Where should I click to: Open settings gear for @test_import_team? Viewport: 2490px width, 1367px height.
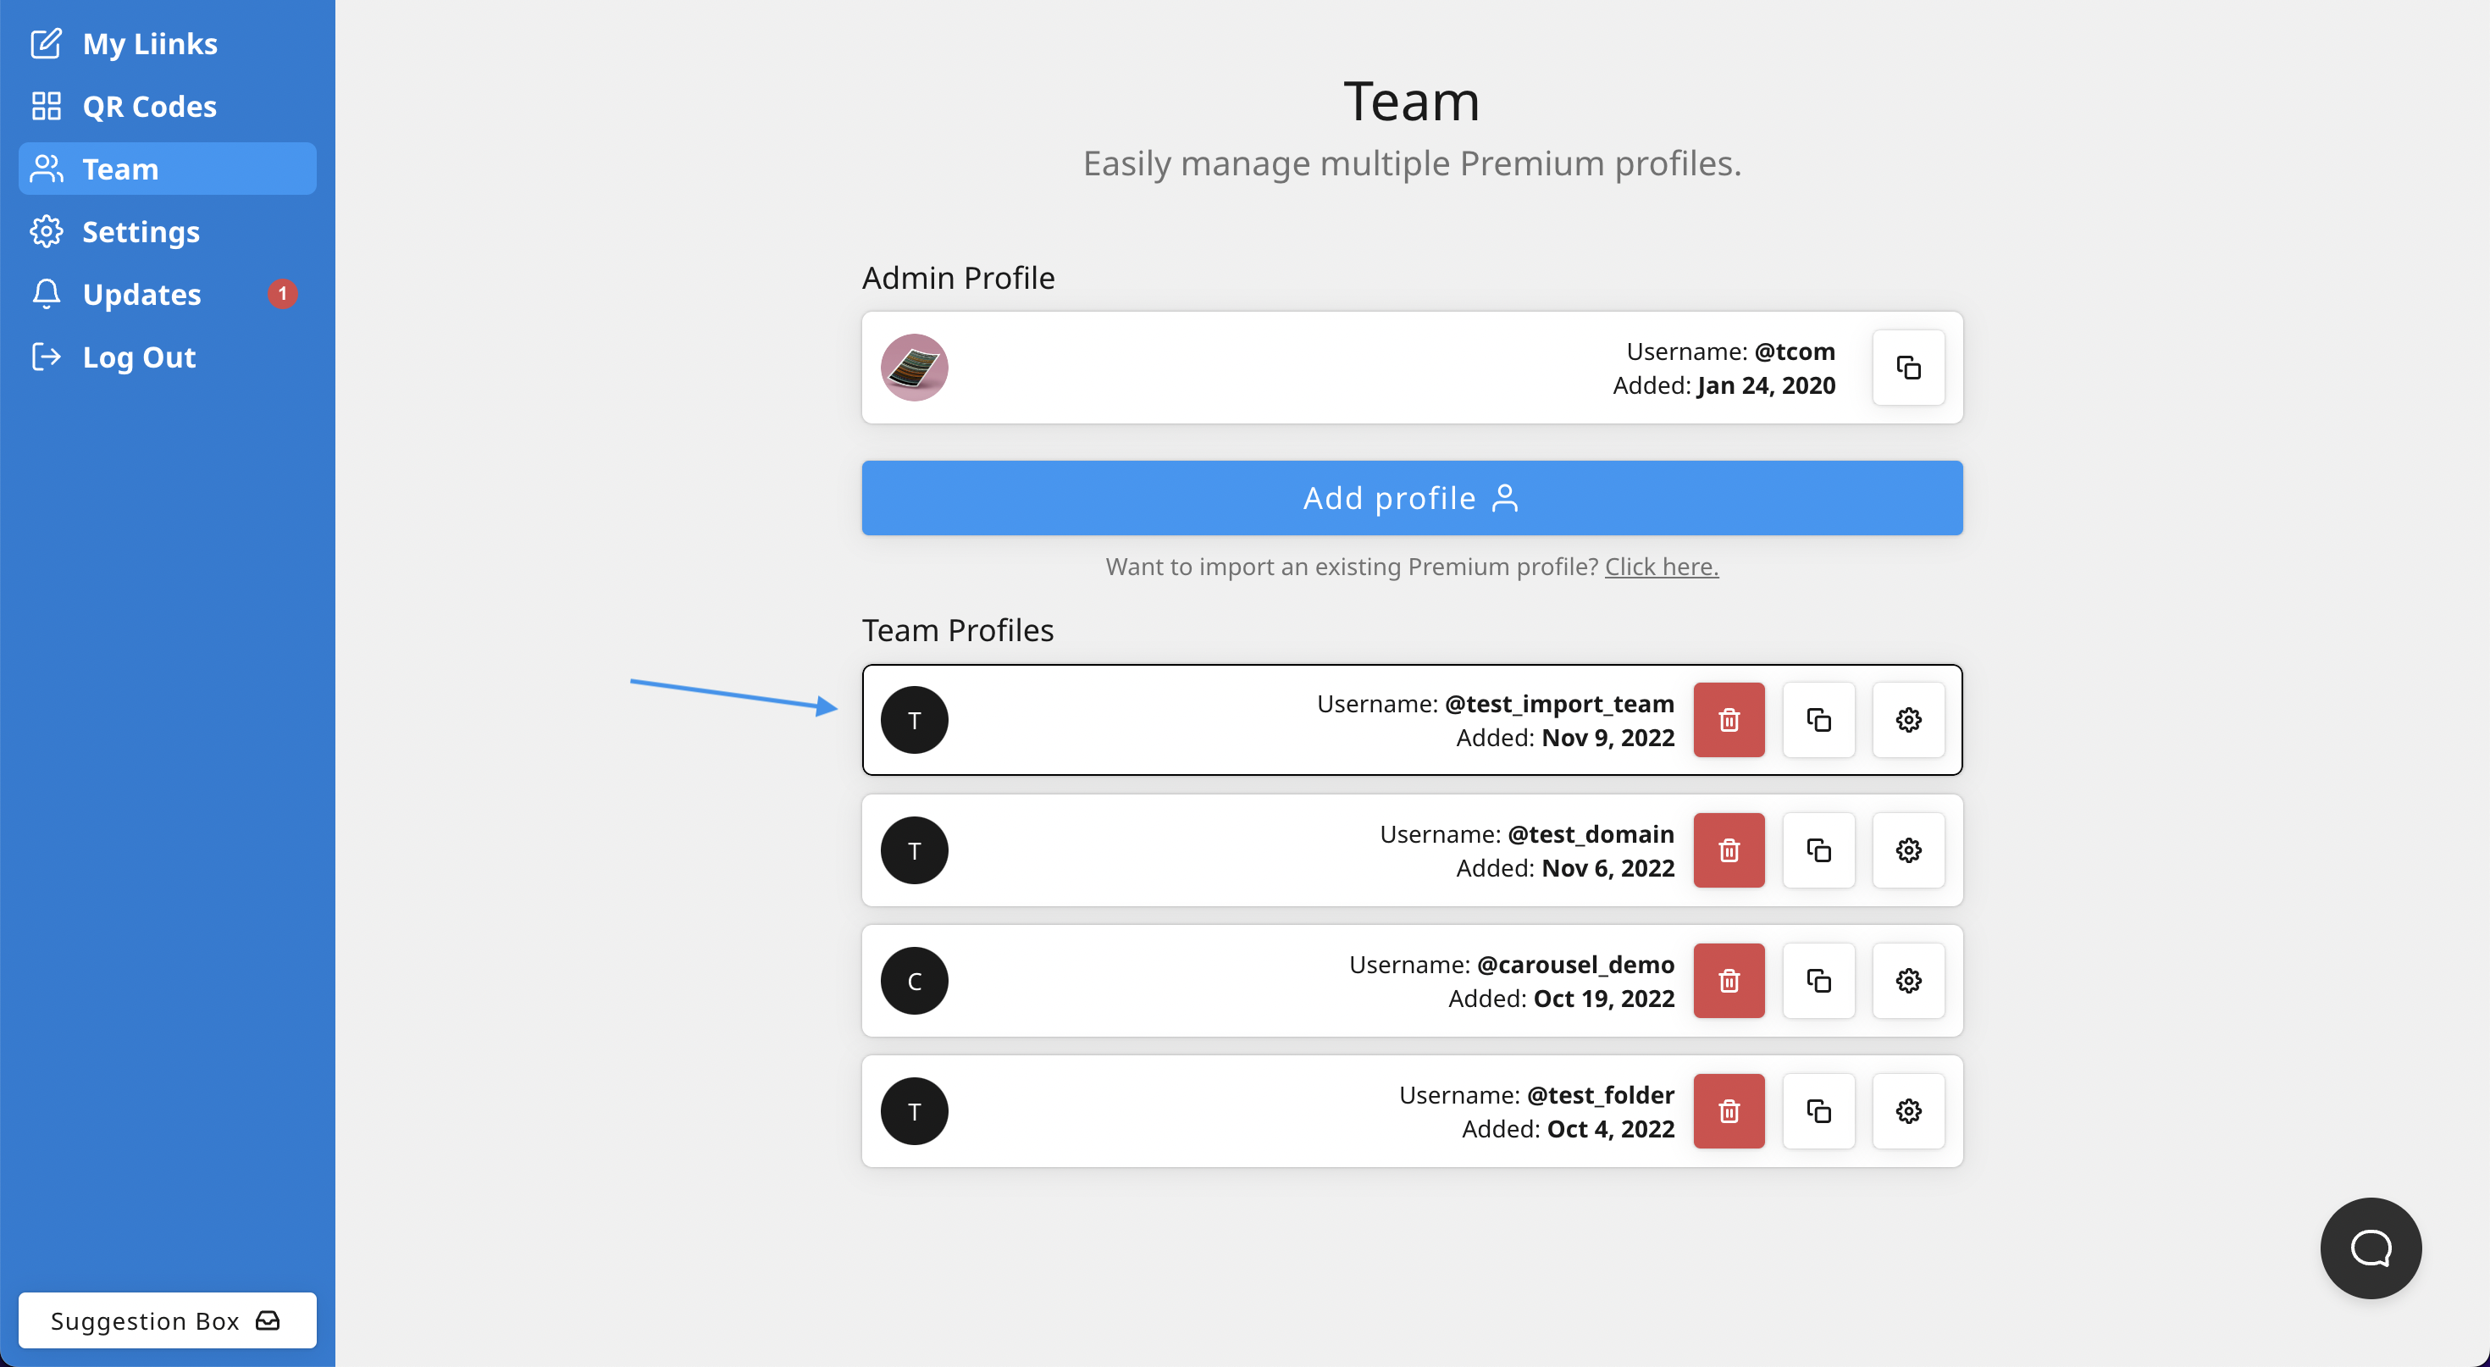click(1908, 720)
